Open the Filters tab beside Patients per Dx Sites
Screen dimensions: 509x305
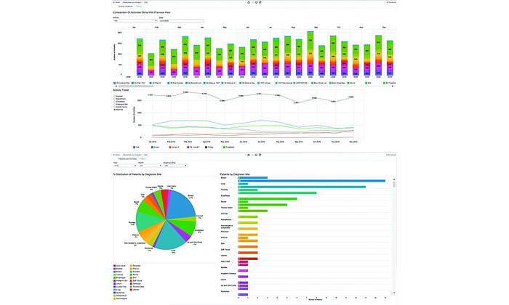pyautogui.click(x=143, y=159)
